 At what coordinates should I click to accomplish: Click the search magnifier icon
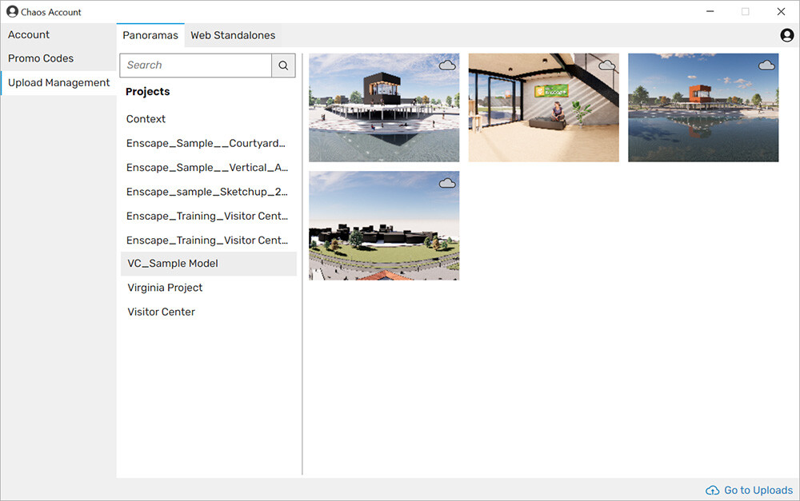(283, 65)
